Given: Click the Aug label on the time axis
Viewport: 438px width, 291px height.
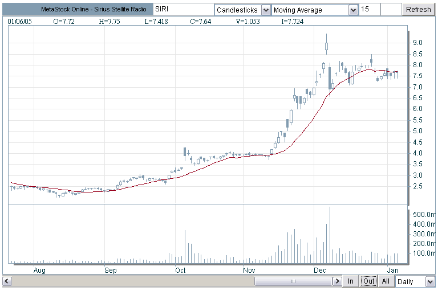Looking at the screenshot, I should point(39,270).
